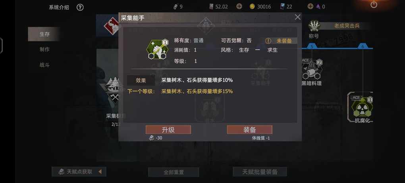Select the 抗腐化 radiation talent icon
This screenshot has width=405, height=183.
click(363, 107)
